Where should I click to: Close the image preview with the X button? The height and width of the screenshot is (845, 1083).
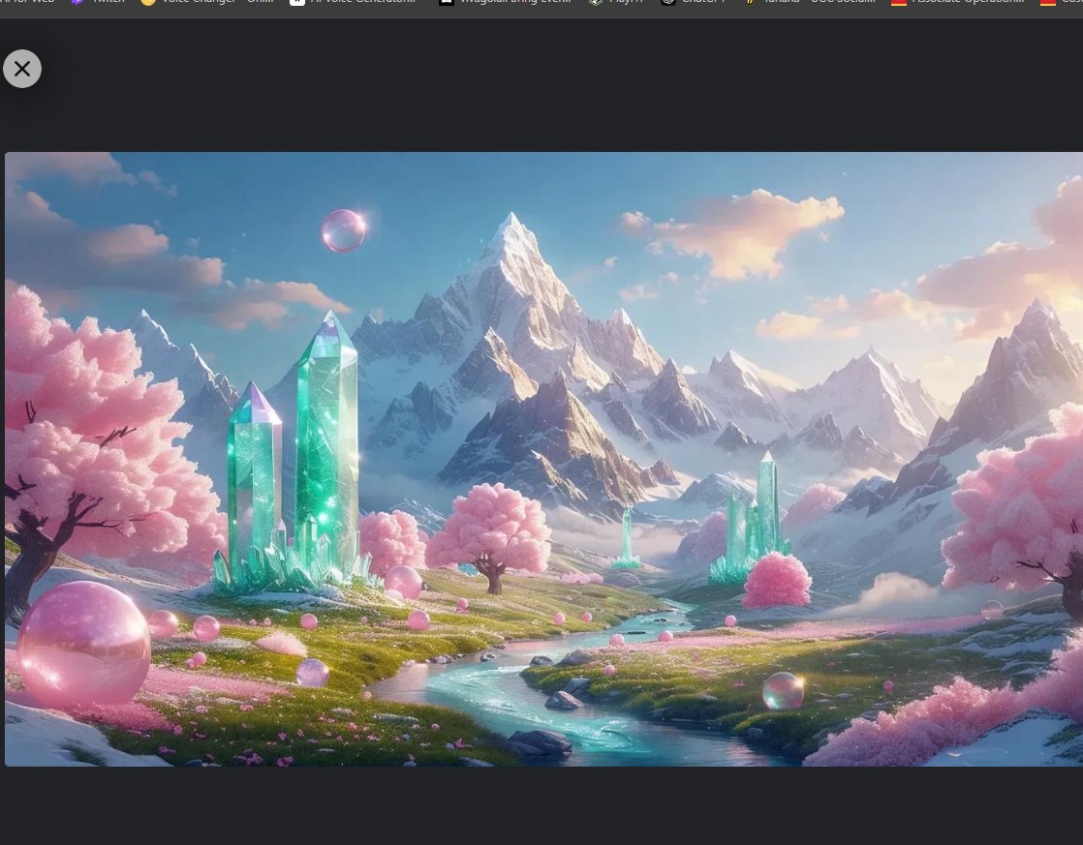[22, 69]
